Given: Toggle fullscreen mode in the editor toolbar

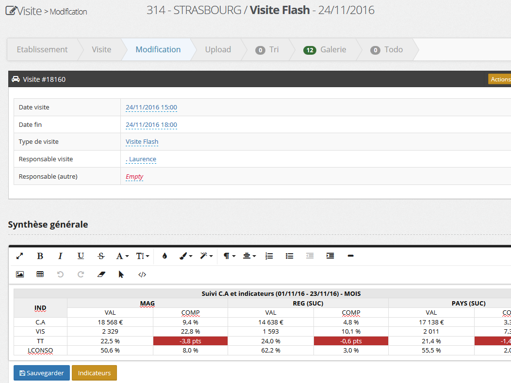Looking at the screenshot, I should pyautogui.click(x=20, y=256).
